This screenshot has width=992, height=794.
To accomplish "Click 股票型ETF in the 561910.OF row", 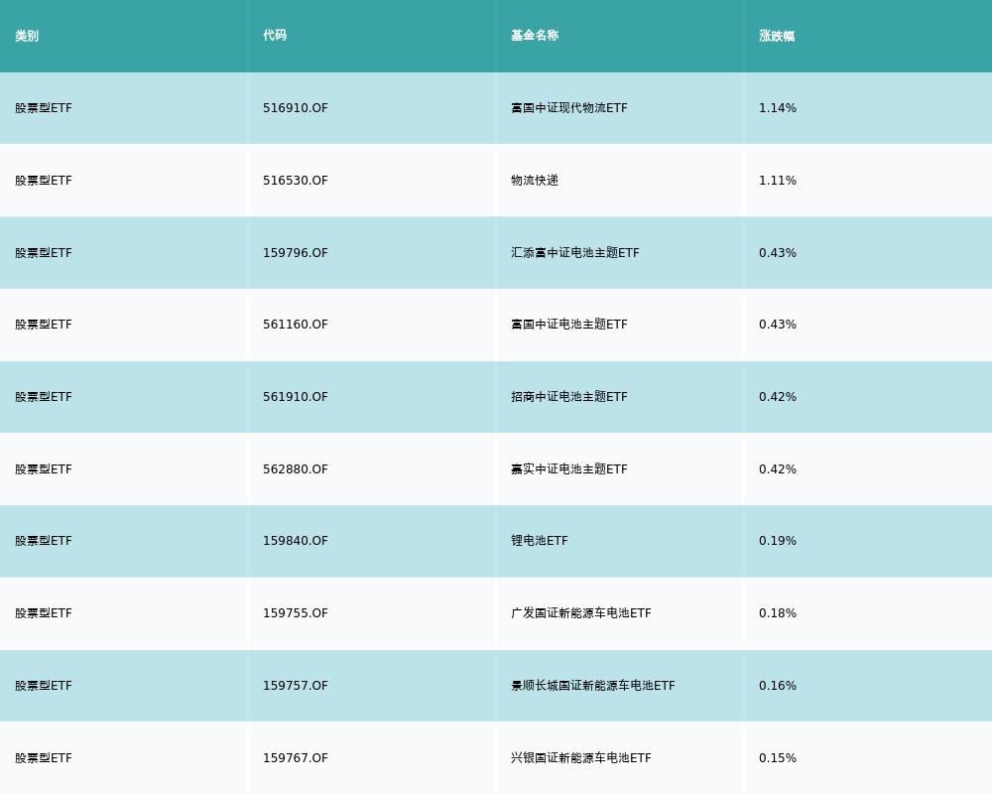I will pyautogui.click(x=44, y=397).
